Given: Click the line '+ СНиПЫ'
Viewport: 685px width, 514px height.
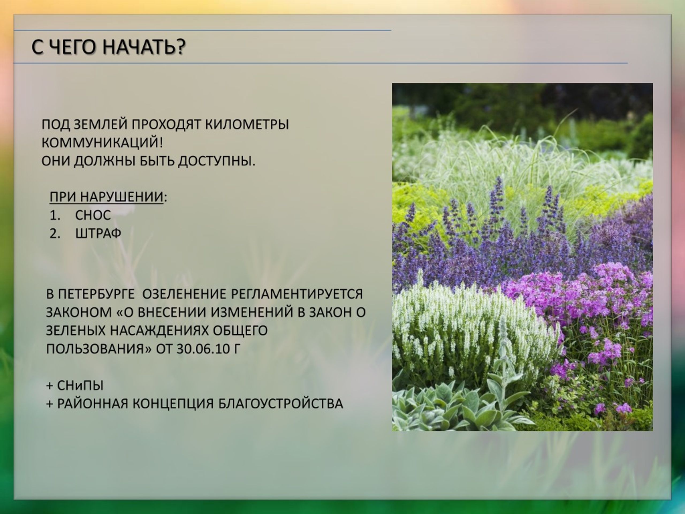Looking at the screenshot, I should coord(75,385).
